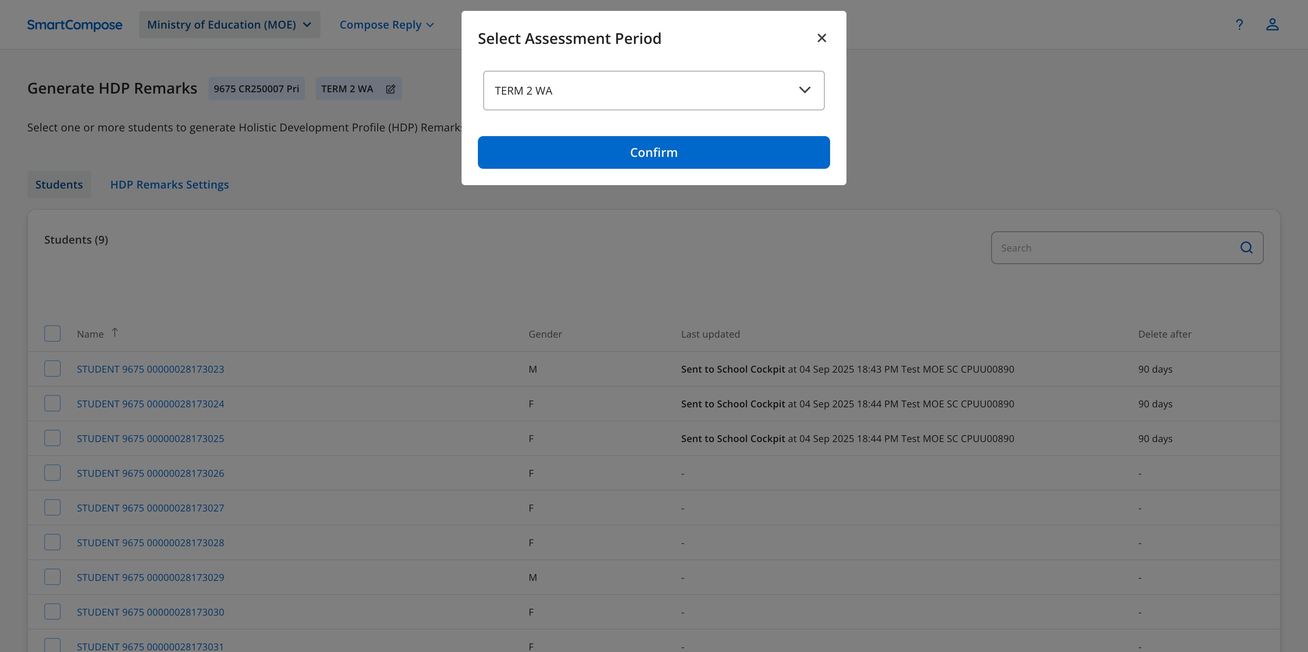Select checkbox for student 00000028173029
The height and width of the screenshot is (652, 1308).
(52, 577)
